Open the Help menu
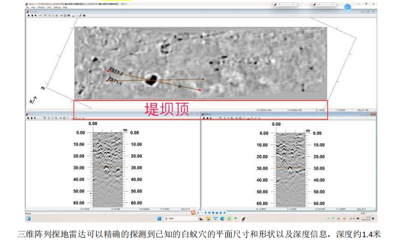This screenshot has height=246, width=394. [65, 8]
